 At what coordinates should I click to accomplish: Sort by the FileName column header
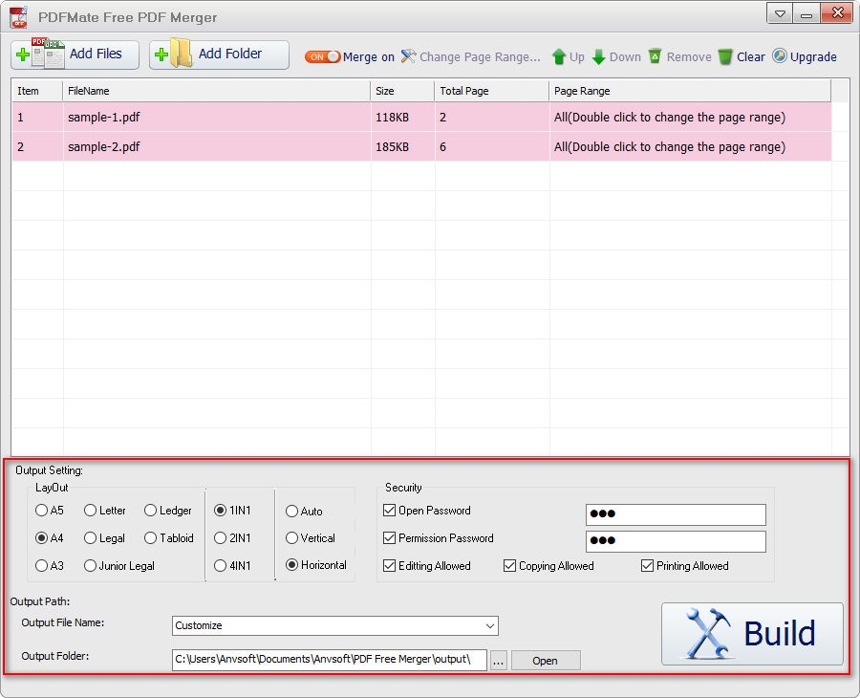coord(217,91)
